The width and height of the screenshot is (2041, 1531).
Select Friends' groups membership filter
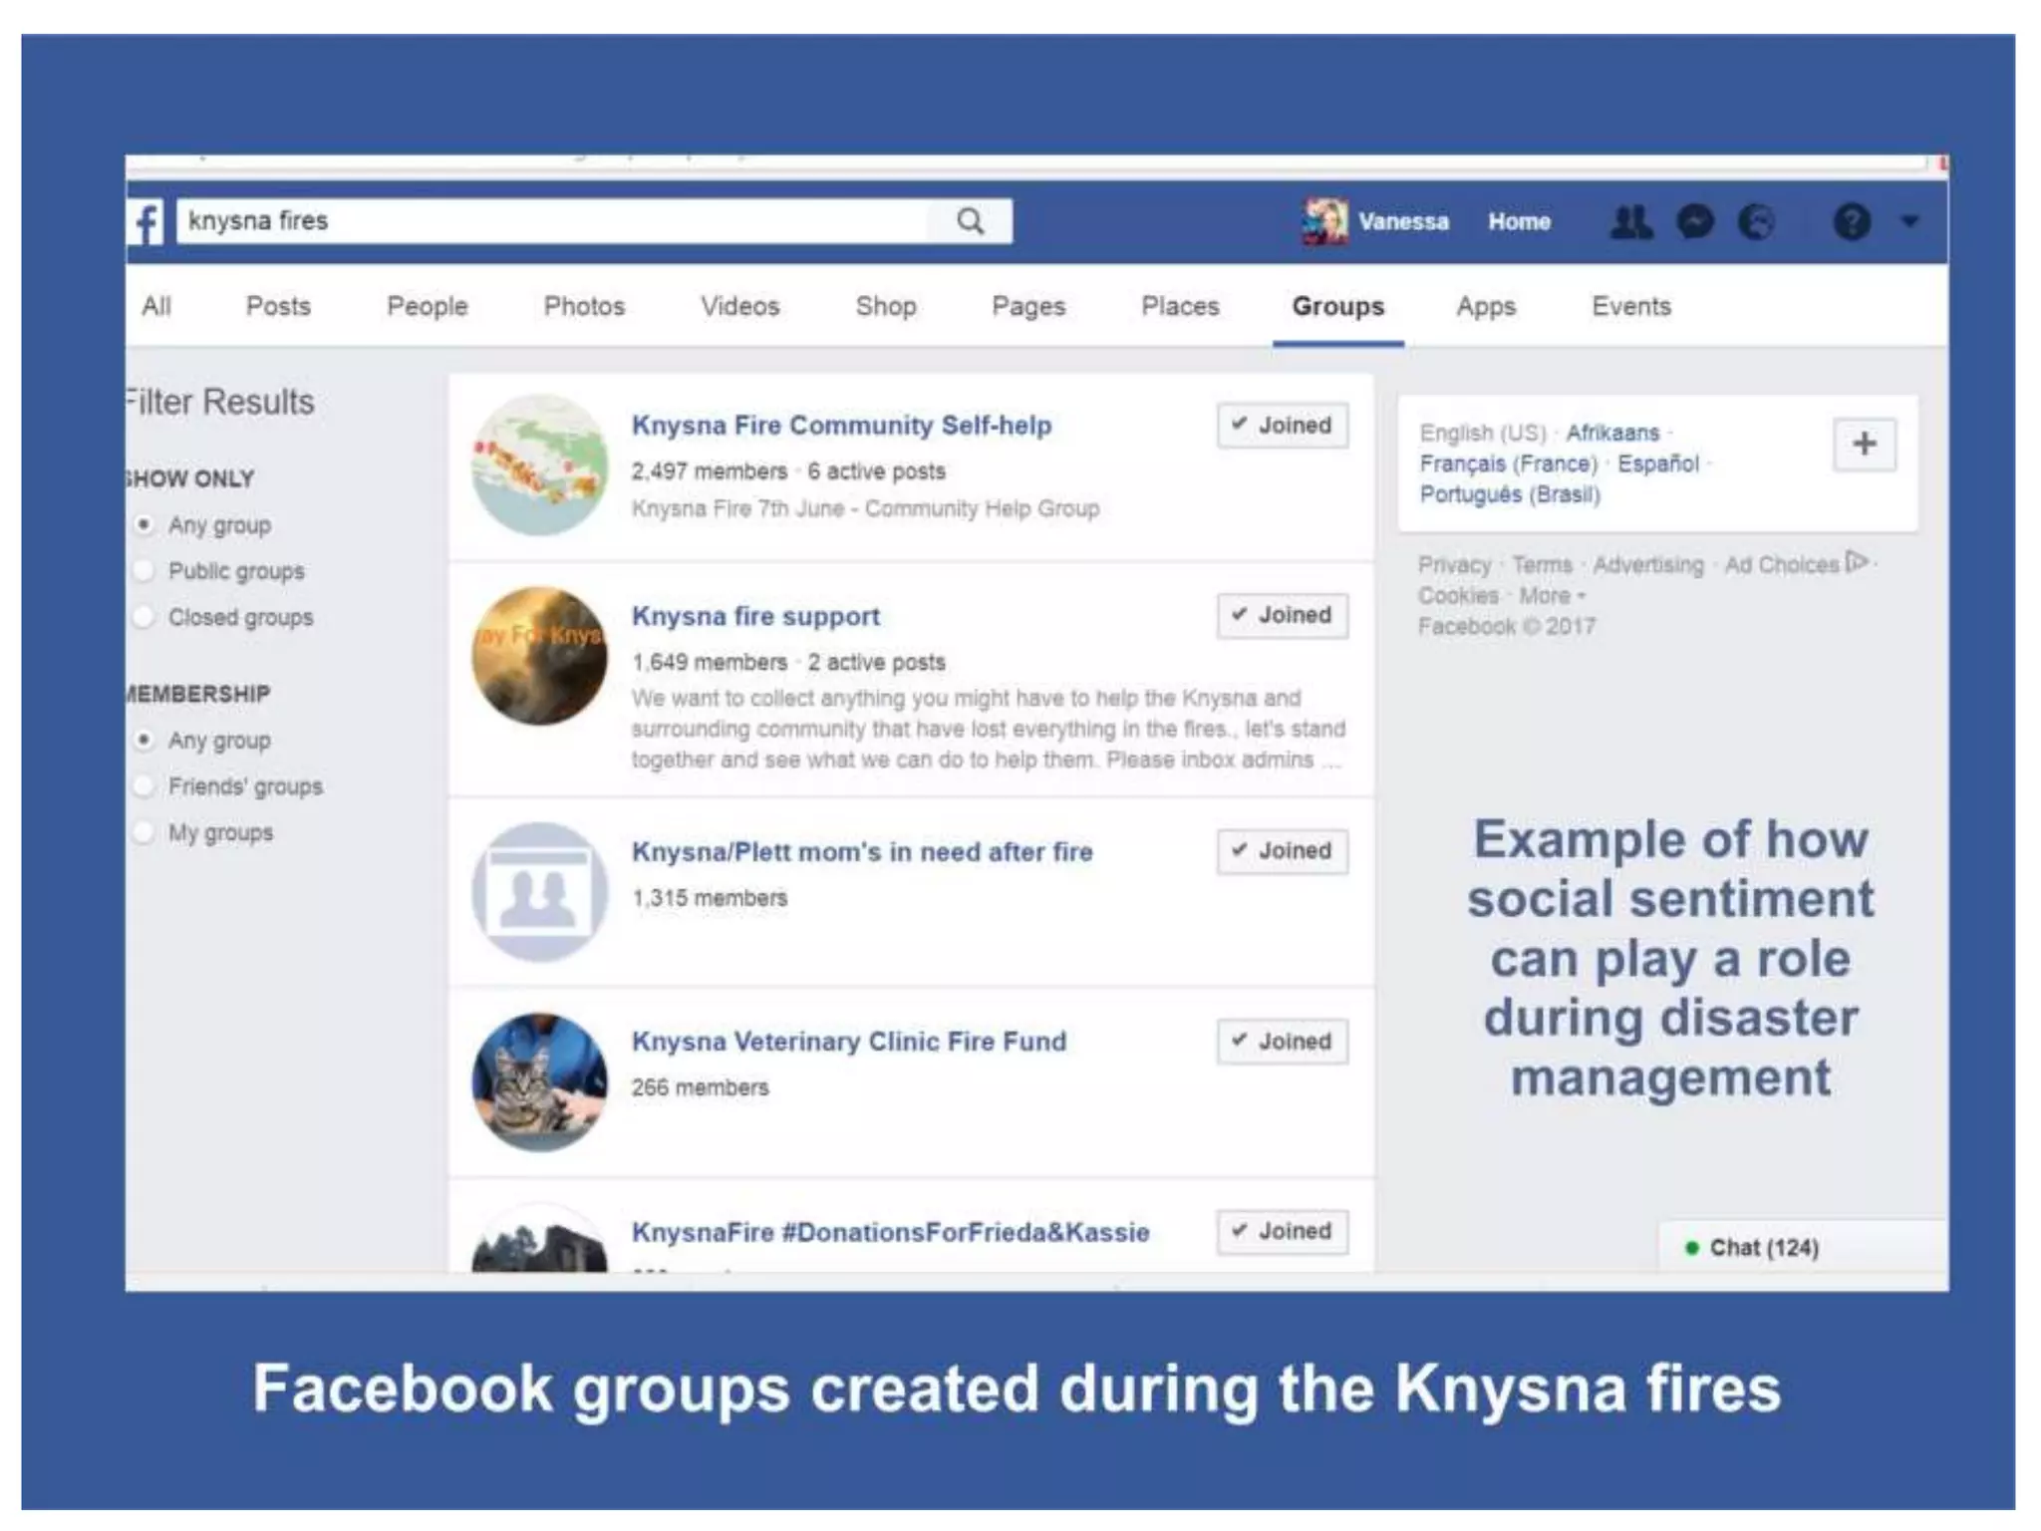[145, 786]
